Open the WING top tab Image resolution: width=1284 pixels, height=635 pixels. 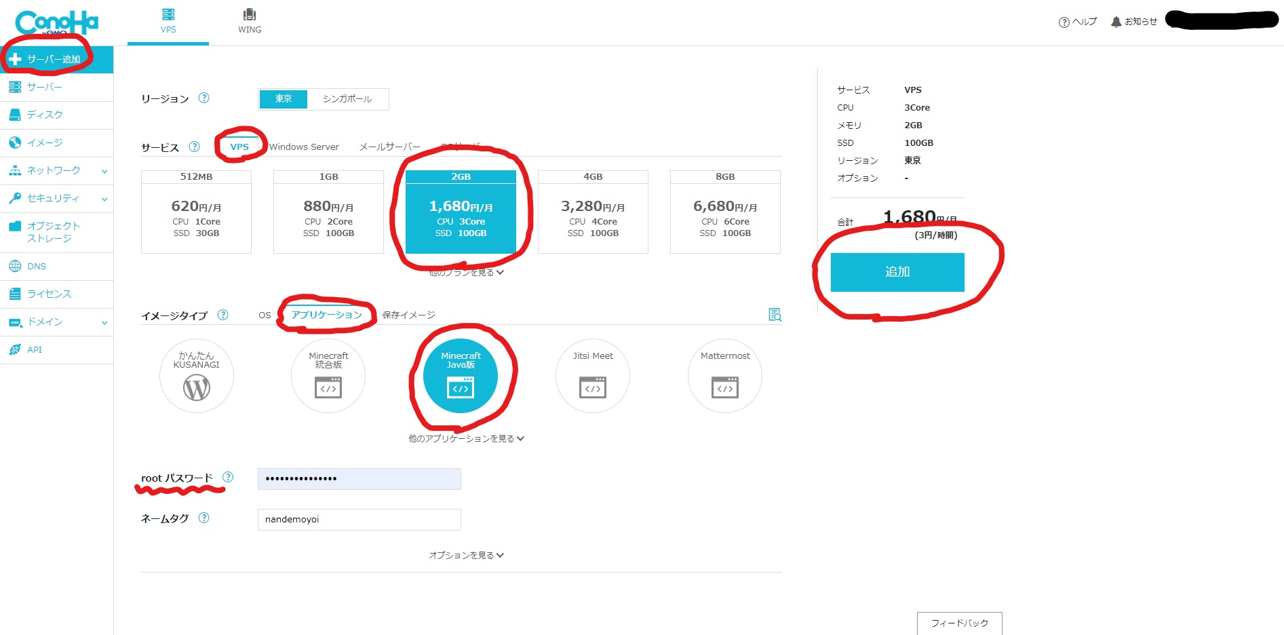[x=250, y=22]
